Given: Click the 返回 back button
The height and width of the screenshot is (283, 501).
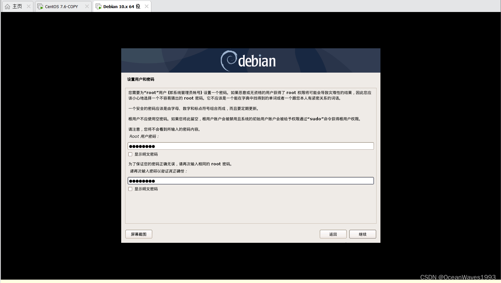Looking at the screenshot, I should tap(333, 234).
